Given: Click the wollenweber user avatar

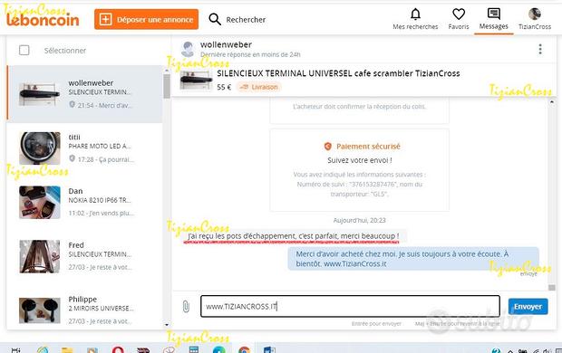Looking at the screenshot, I should coord(188,49).
